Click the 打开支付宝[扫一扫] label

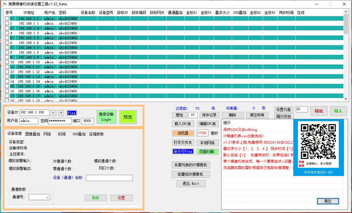click(x=319, y=172)
